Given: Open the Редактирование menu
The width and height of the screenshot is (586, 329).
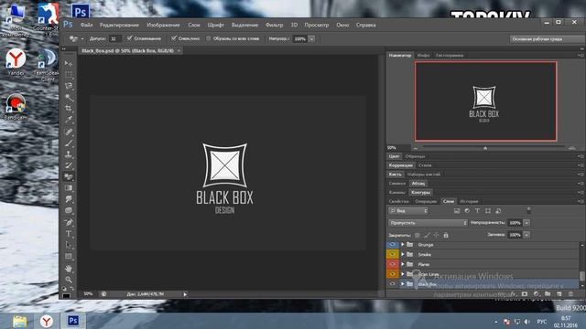Looking at the screenshot, I should pos(119,25).
